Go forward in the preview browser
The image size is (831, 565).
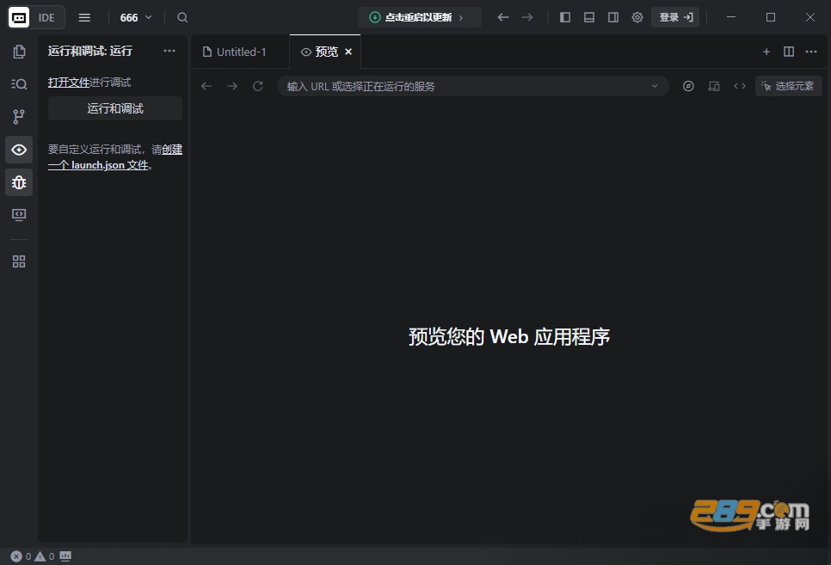232,86
